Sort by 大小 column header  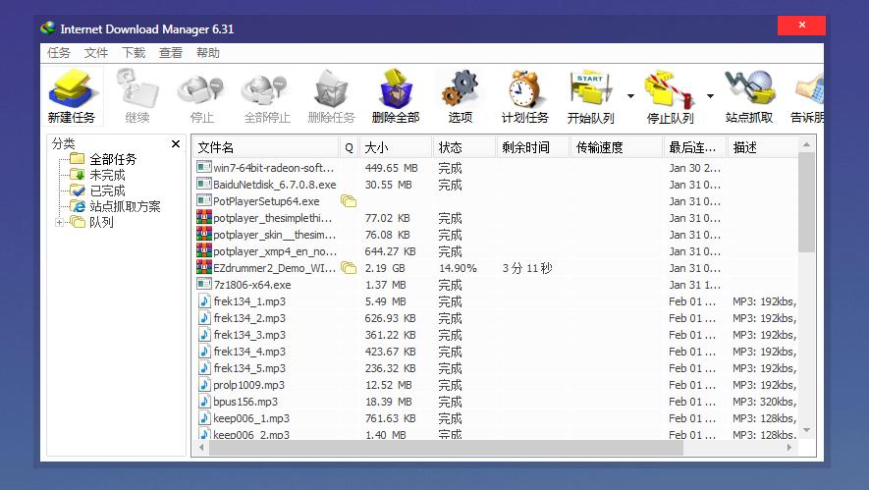tap(396, 147)
